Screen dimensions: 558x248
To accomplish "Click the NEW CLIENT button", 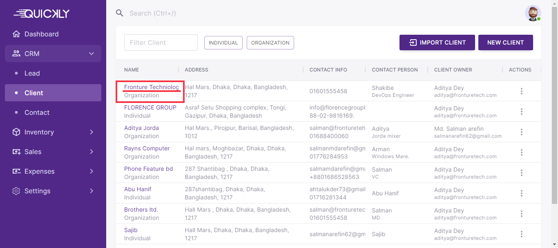I will [x=505, y=42].
